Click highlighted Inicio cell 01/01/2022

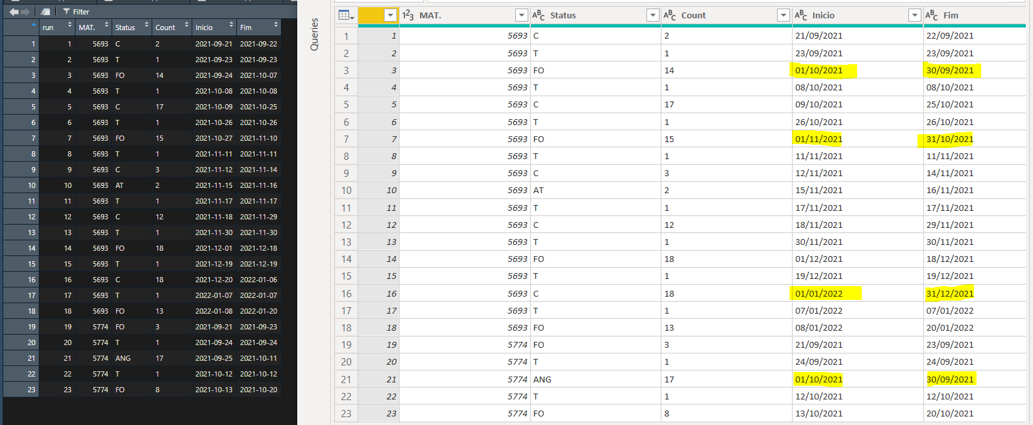point(857,293)
